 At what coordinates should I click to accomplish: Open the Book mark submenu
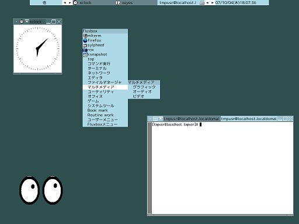pyautogui.click(x=105, y=110)
